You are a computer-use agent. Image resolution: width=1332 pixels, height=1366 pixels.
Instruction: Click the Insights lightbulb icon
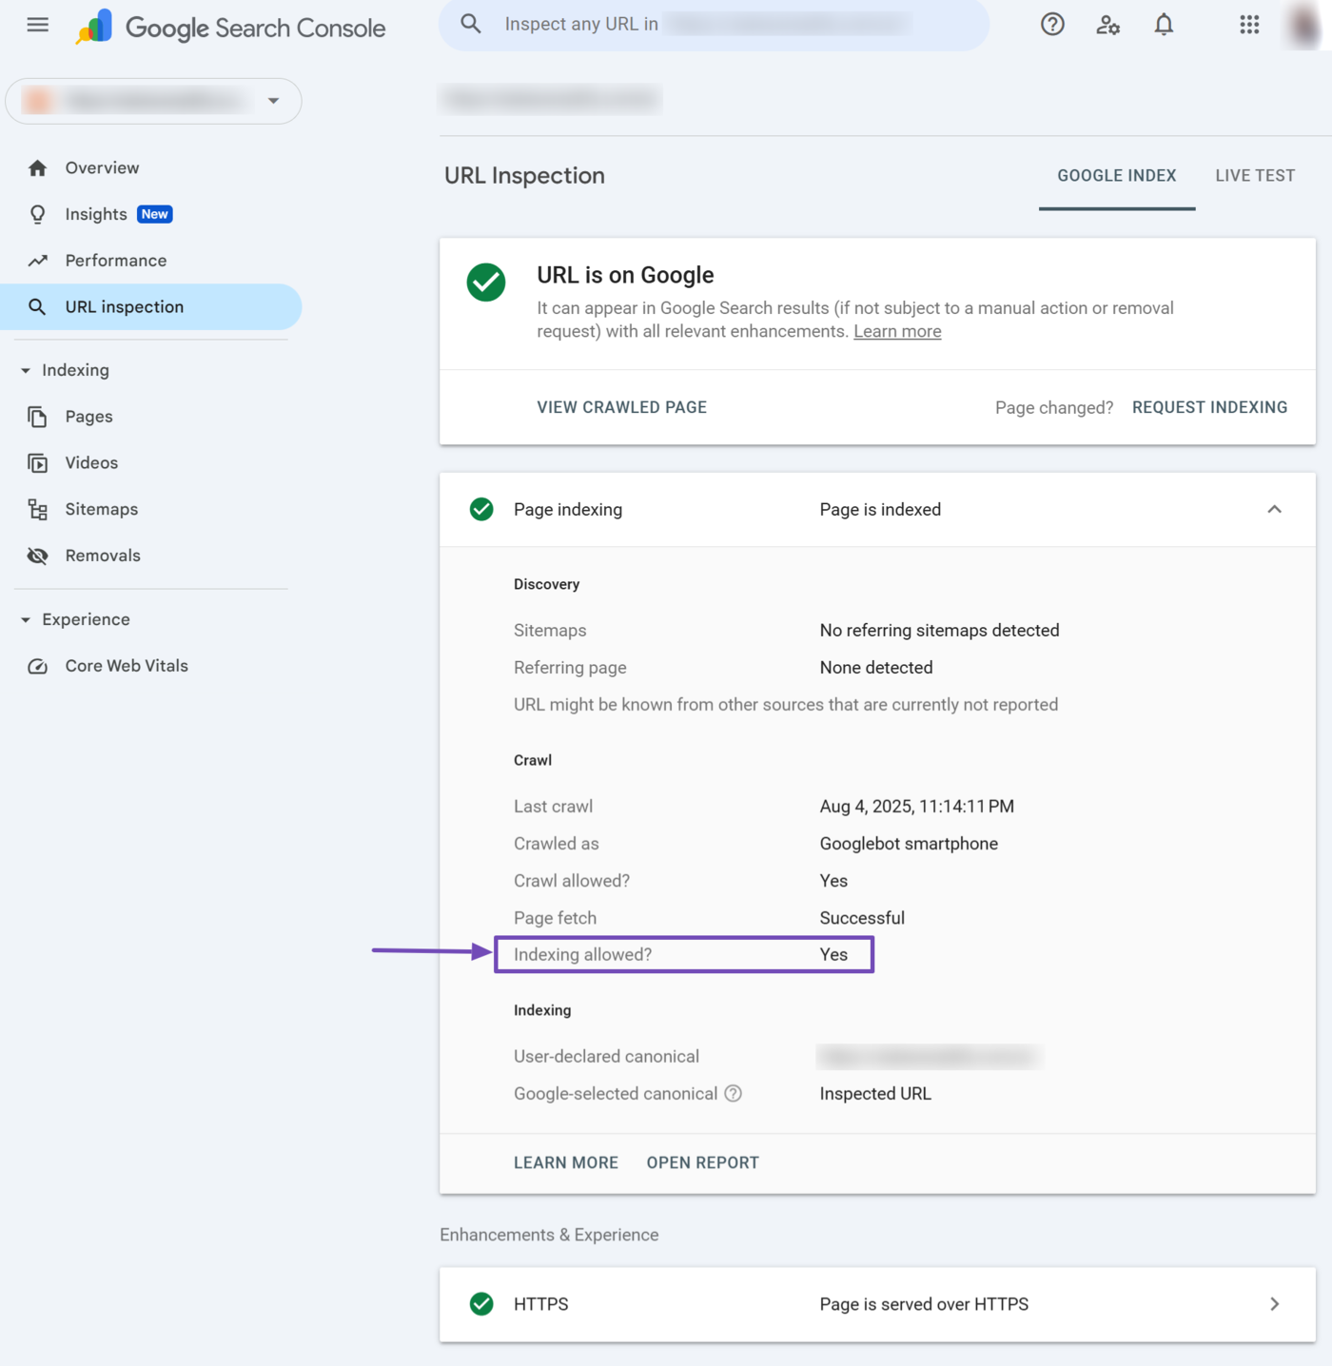(x=37, y=215)
